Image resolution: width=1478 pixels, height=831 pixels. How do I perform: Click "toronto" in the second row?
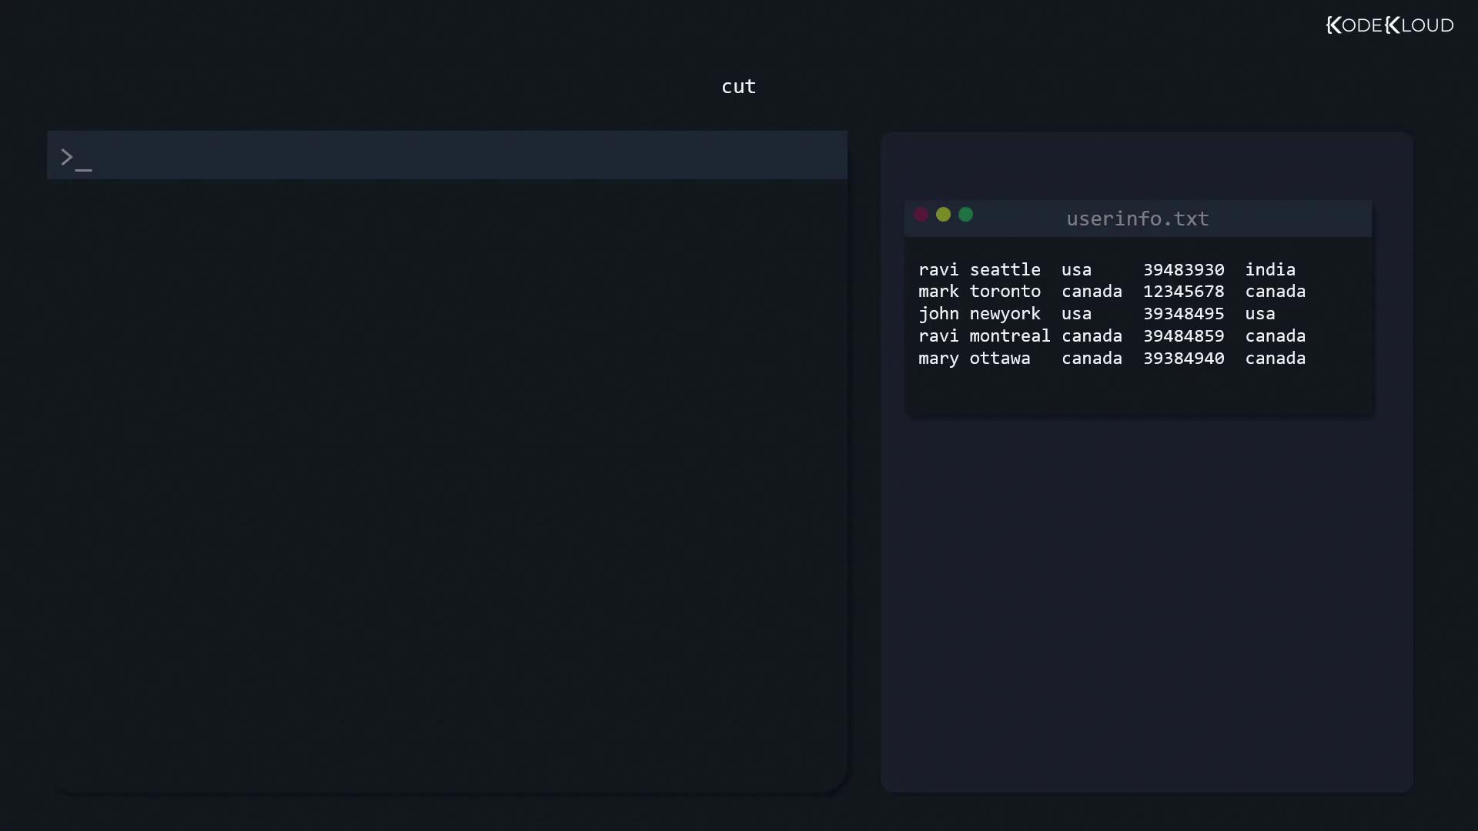click(x=1005, y=292)
